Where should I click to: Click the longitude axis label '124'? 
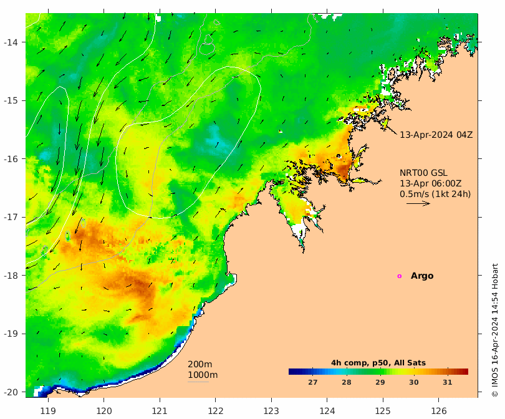327,411
